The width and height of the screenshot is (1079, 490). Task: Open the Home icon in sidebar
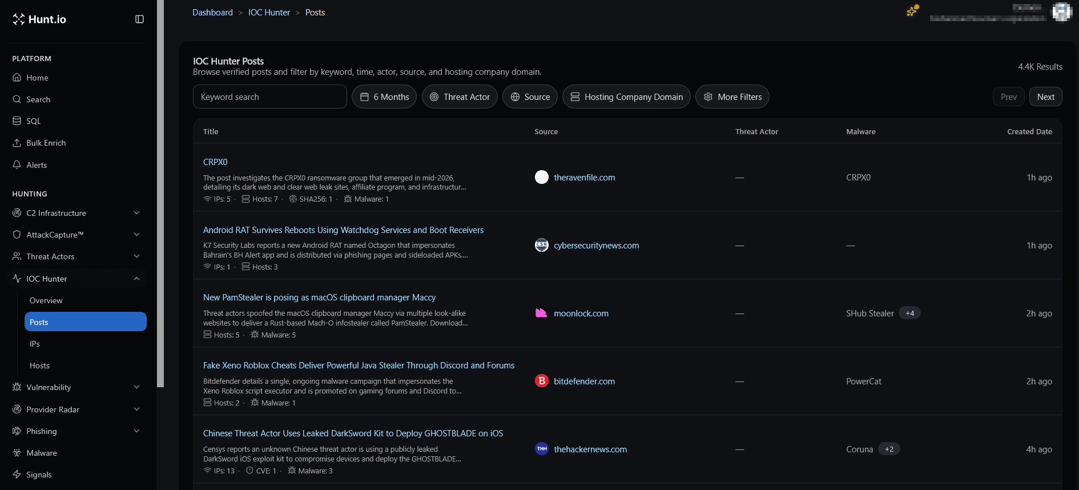coord(17,78)
